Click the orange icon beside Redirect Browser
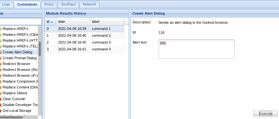 (1, 64)
